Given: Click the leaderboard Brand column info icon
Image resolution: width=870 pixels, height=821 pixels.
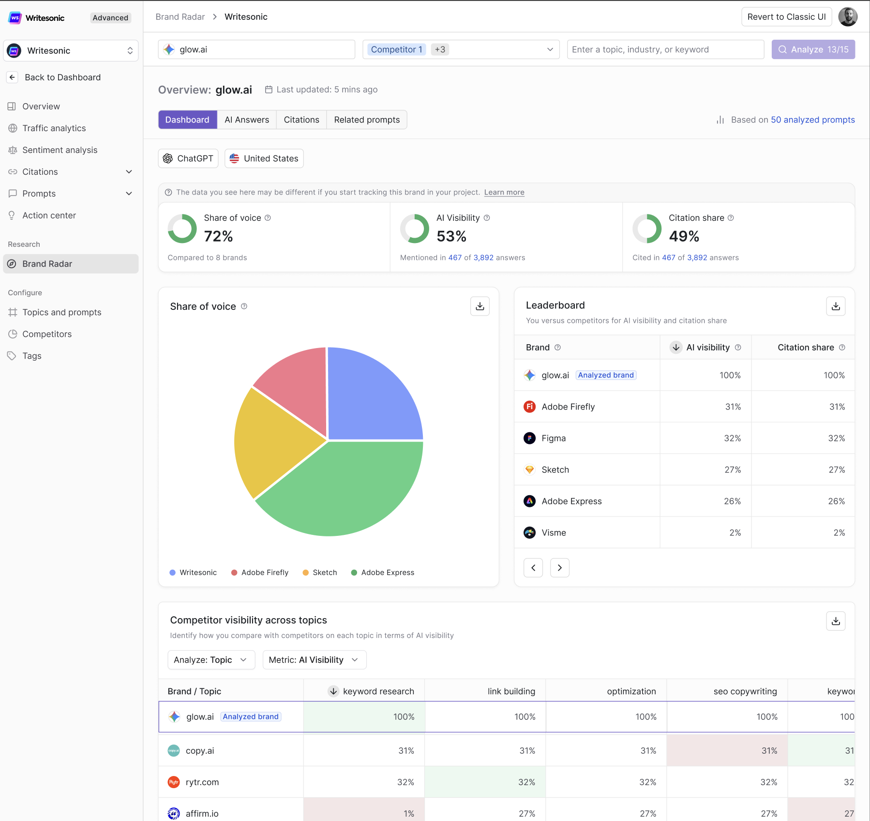Looking at the screenshot, I should point(557,348).
